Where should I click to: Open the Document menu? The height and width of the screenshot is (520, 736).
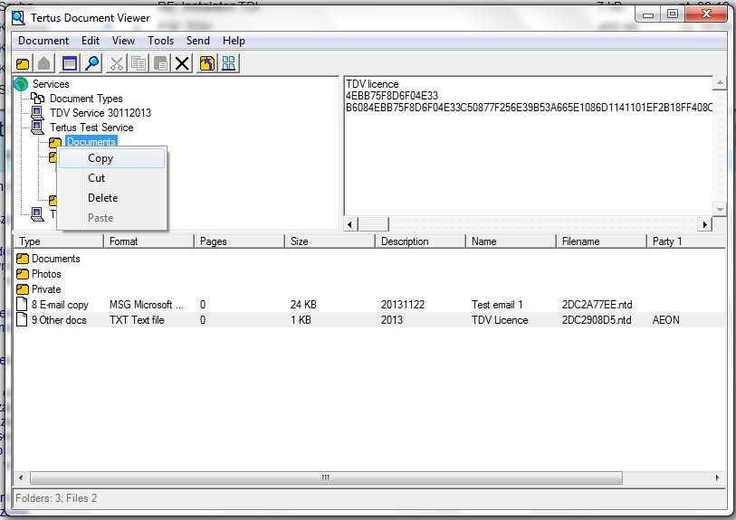pos(43,41)
